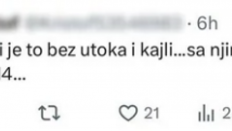The height and width of the screenshot is (131, 232).
Task: Click the word "bez" in the post text
Action: [62, 49]
